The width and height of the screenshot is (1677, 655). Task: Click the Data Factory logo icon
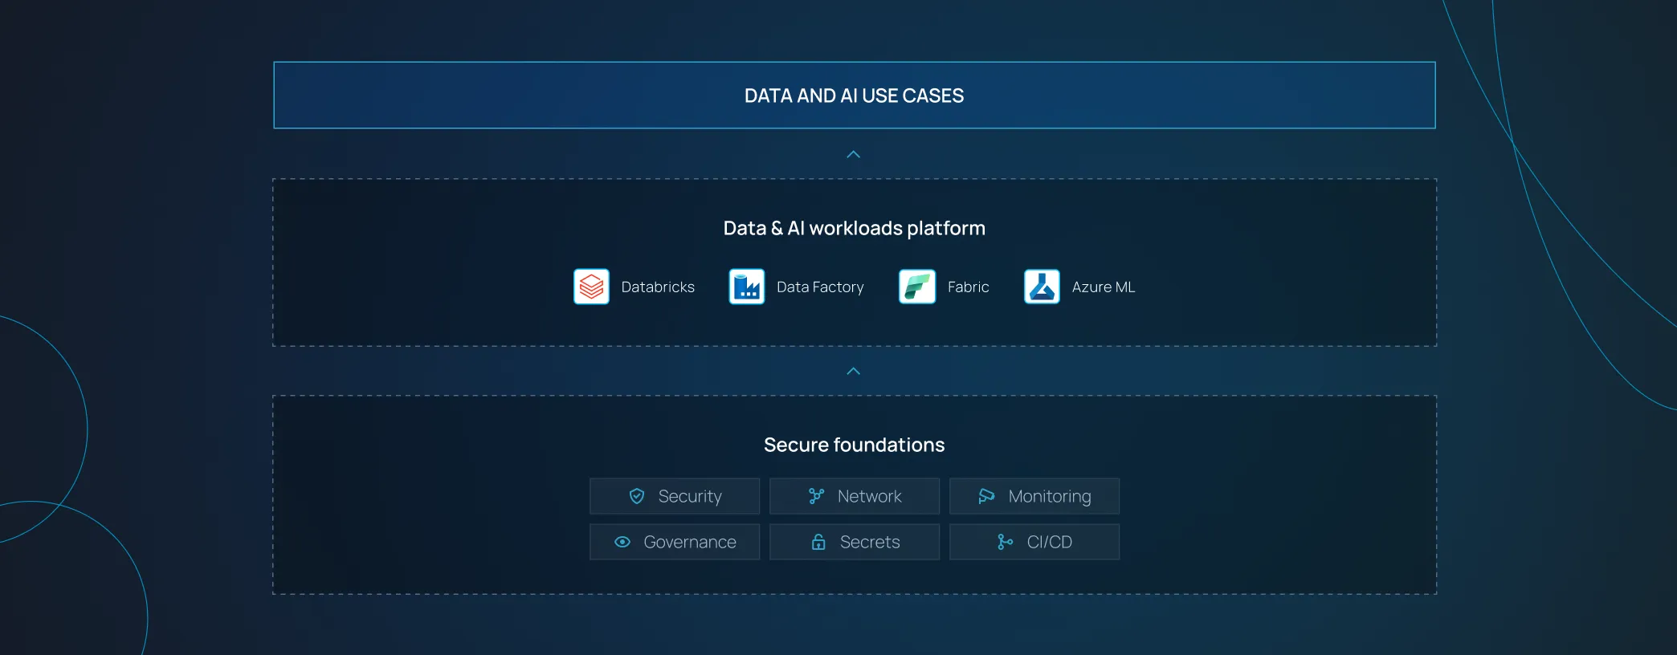click(x=747, y=287)
